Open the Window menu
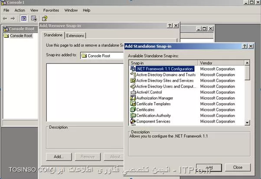The height and width of the screenshot is (179, 261). [x=71, y=10]
